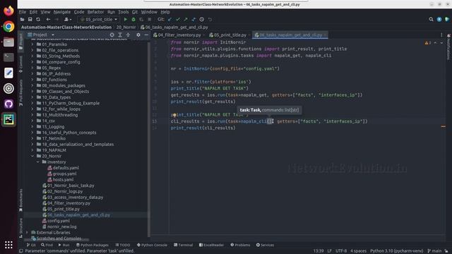Viewport: 452px width, 254px height.
Task: Open Python Packages tool window
Action: (x=93, y=245)
